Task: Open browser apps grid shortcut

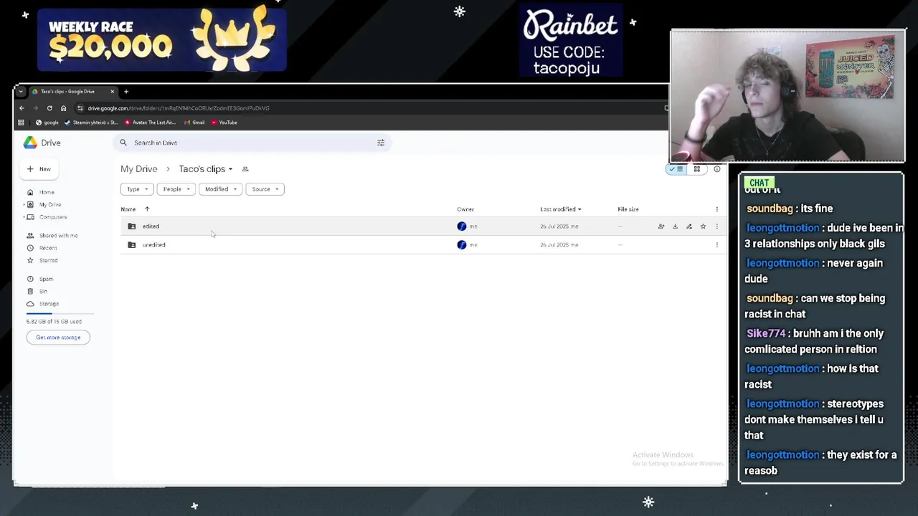Action: point(21,123)
